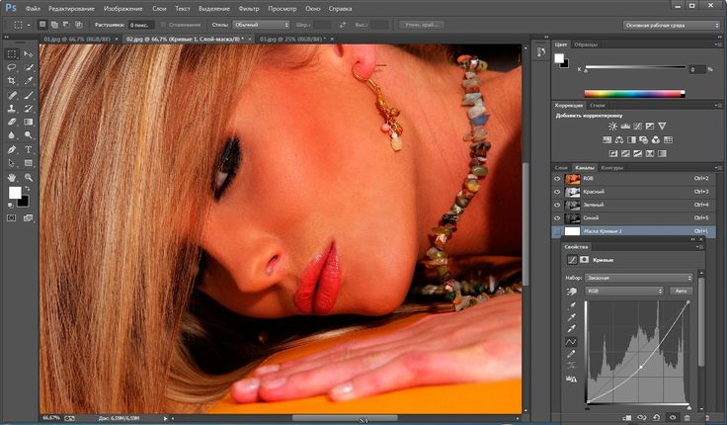Click the Brightness/Contrast sun adjustment icon
Image resolution: width=727 pixels, height=425 pixels.
point(612,127)
